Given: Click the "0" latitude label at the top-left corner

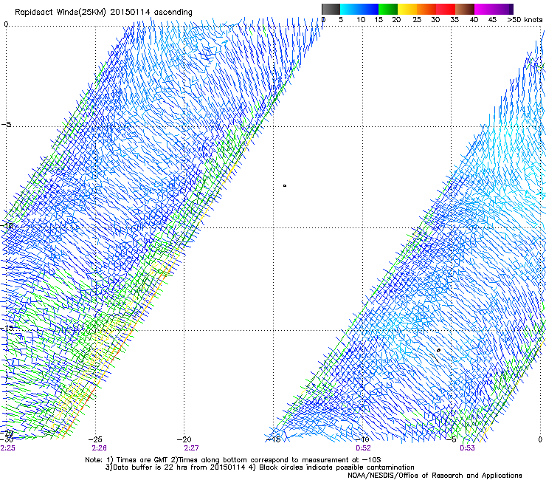Looking at the screenshot, I should pyautogui.click(x=6, y=24).
